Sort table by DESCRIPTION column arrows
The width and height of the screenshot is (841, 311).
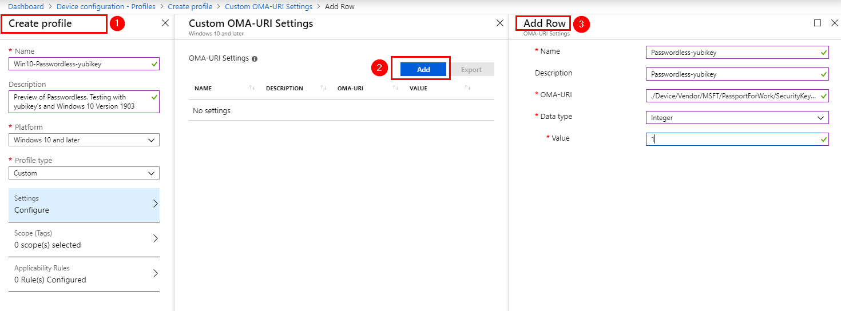click(323, 88)
